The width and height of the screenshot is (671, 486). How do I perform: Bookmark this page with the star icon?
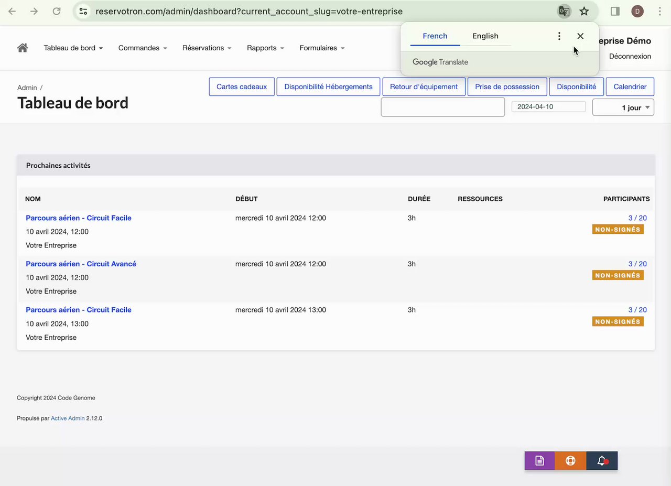pos(584,11)
